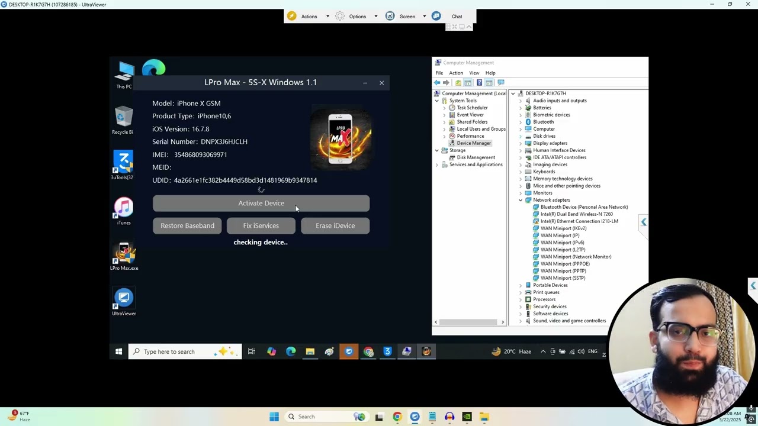758x426 pixels.
Task: Click the 'Type here to search' box
Action: (x=185, y=351)
